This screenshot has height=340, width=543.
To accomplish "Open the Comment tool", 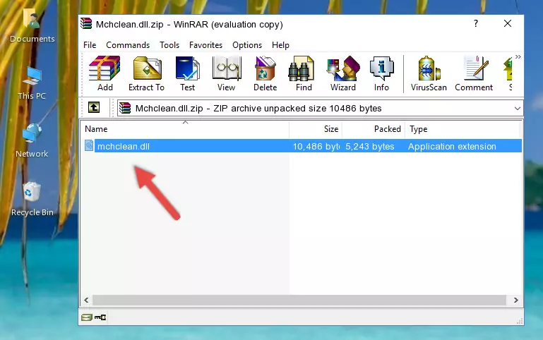I will [474, 73].
